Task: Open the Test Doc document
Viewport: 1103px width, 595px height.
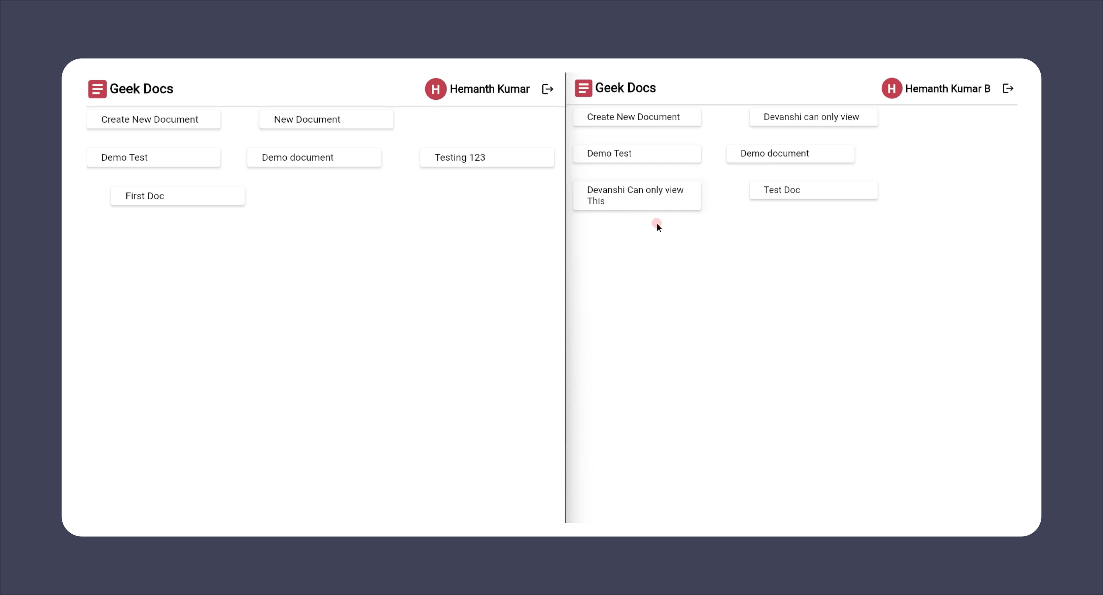Action: pyautogui.click(x=813, y=190)
